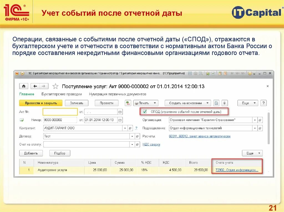
Task: Click the Акт от date field
Action: tap(101, 112)
